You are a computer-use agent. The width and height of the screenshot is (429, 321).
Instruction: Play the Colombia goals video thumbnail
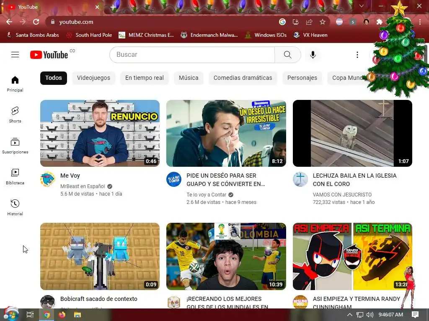click(x=226, y=256)
